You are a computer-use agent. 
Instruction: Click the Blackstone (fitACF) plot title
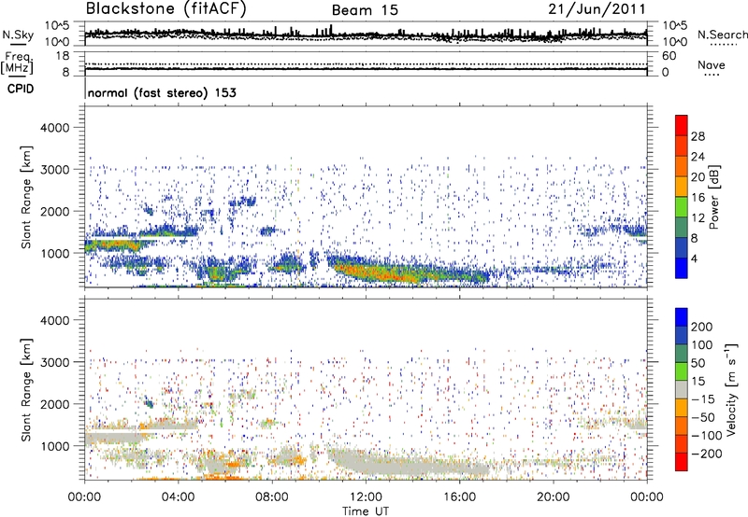pos(165,9)
